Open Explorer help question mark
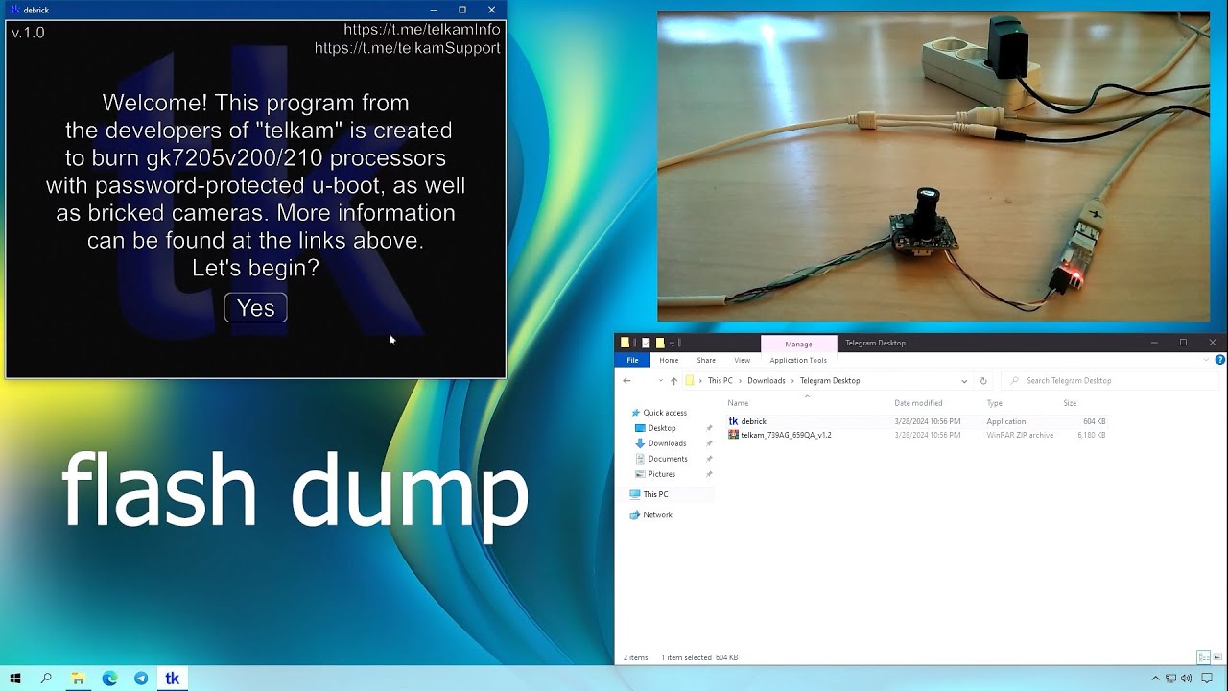The width and height of the screenshot is (1228, 691). click(1220, 360)
